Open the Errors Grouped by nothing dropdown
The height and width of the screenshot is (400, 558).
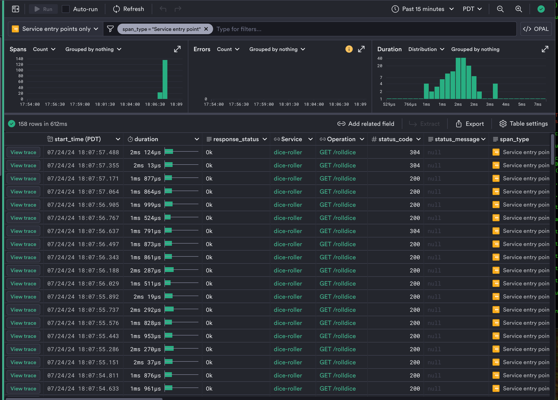(277, 49)
